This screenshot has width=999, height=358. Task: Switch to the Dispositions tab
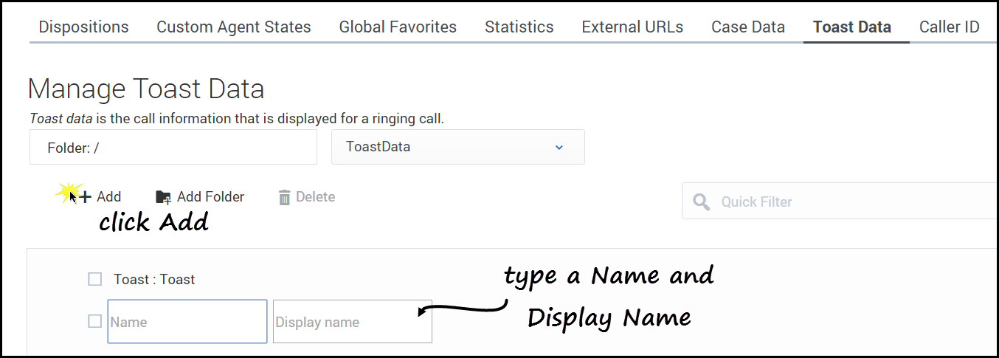[83, 27]
